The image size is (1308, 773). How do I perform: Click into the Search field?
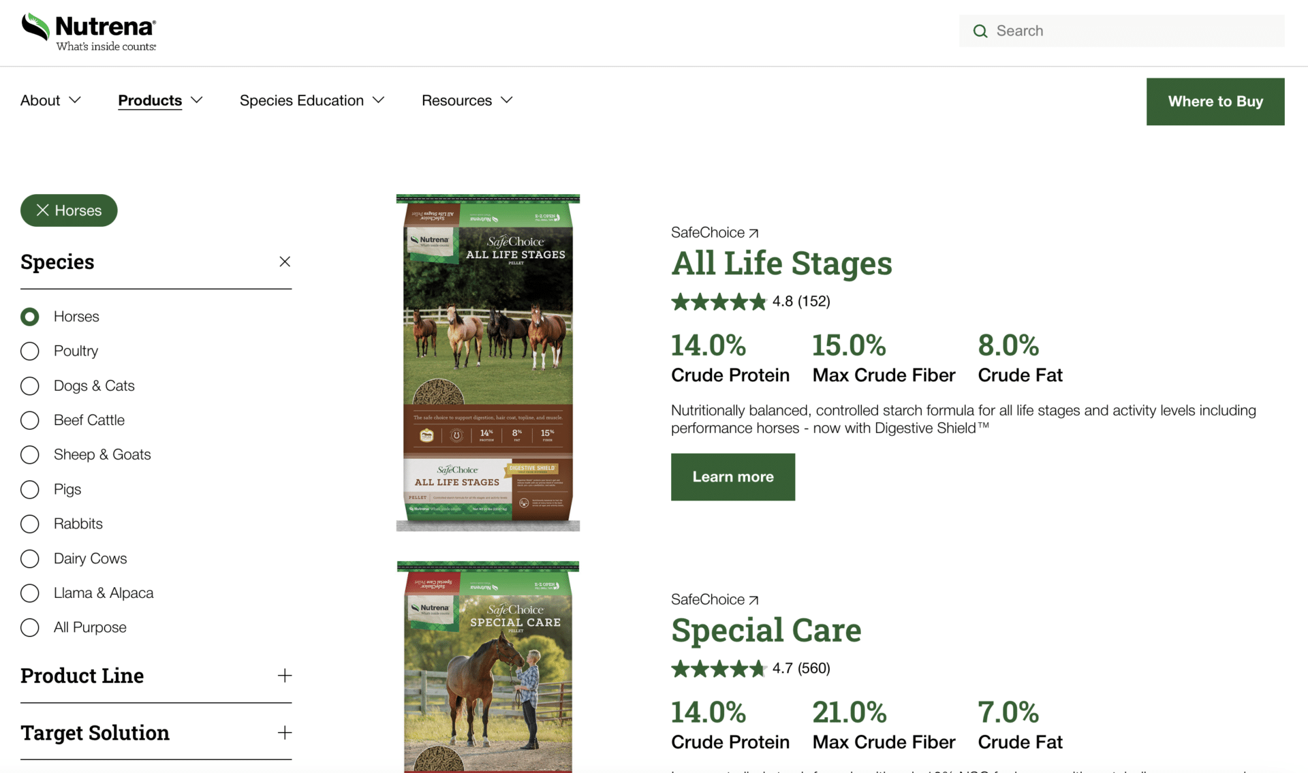point(1131,31)
